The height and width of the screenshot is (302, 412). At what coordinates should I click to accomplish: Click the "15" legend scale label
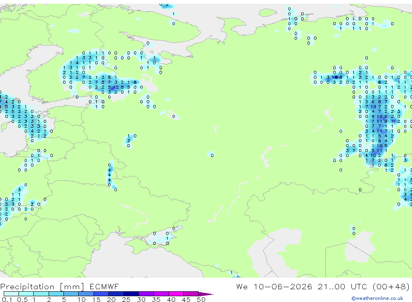click(96, 300)
